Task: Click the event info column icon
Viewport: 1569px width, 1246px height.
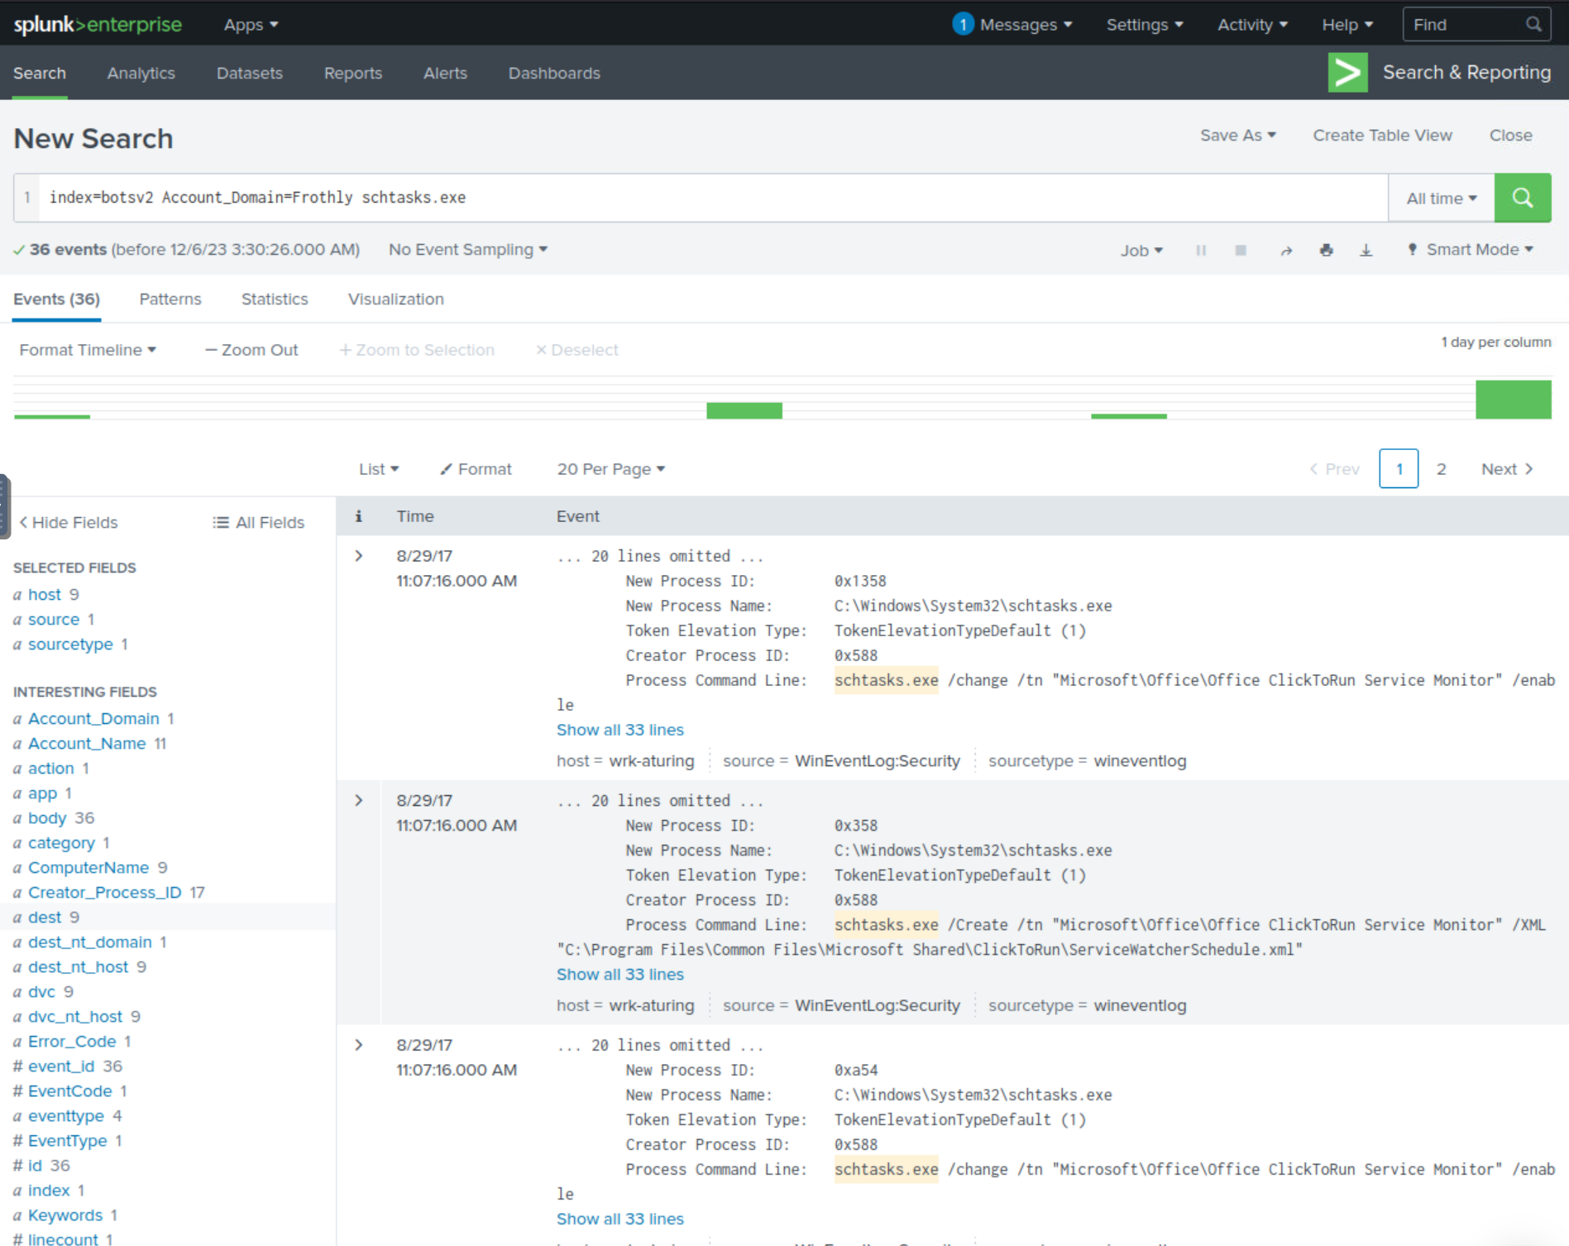Action: (358, 516)
